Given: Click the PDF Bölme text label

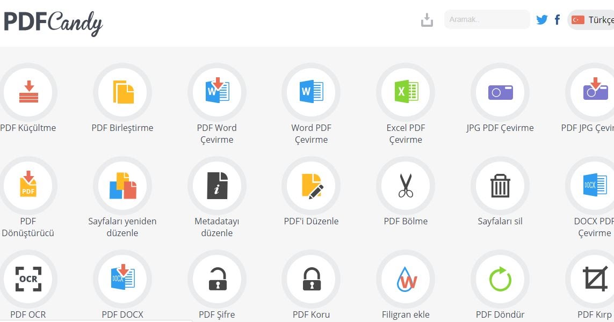Looking at the screenshot, I should click(406, 221).
